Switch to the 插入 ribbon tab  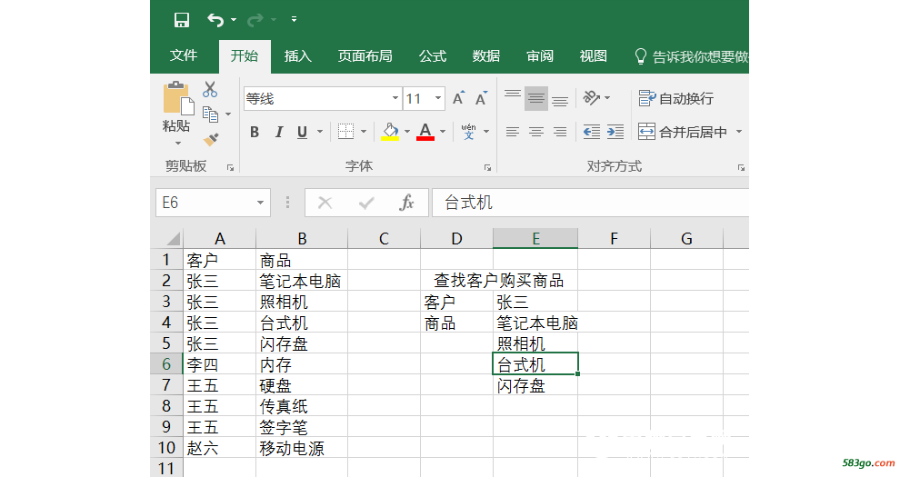(x=298, y=56)
